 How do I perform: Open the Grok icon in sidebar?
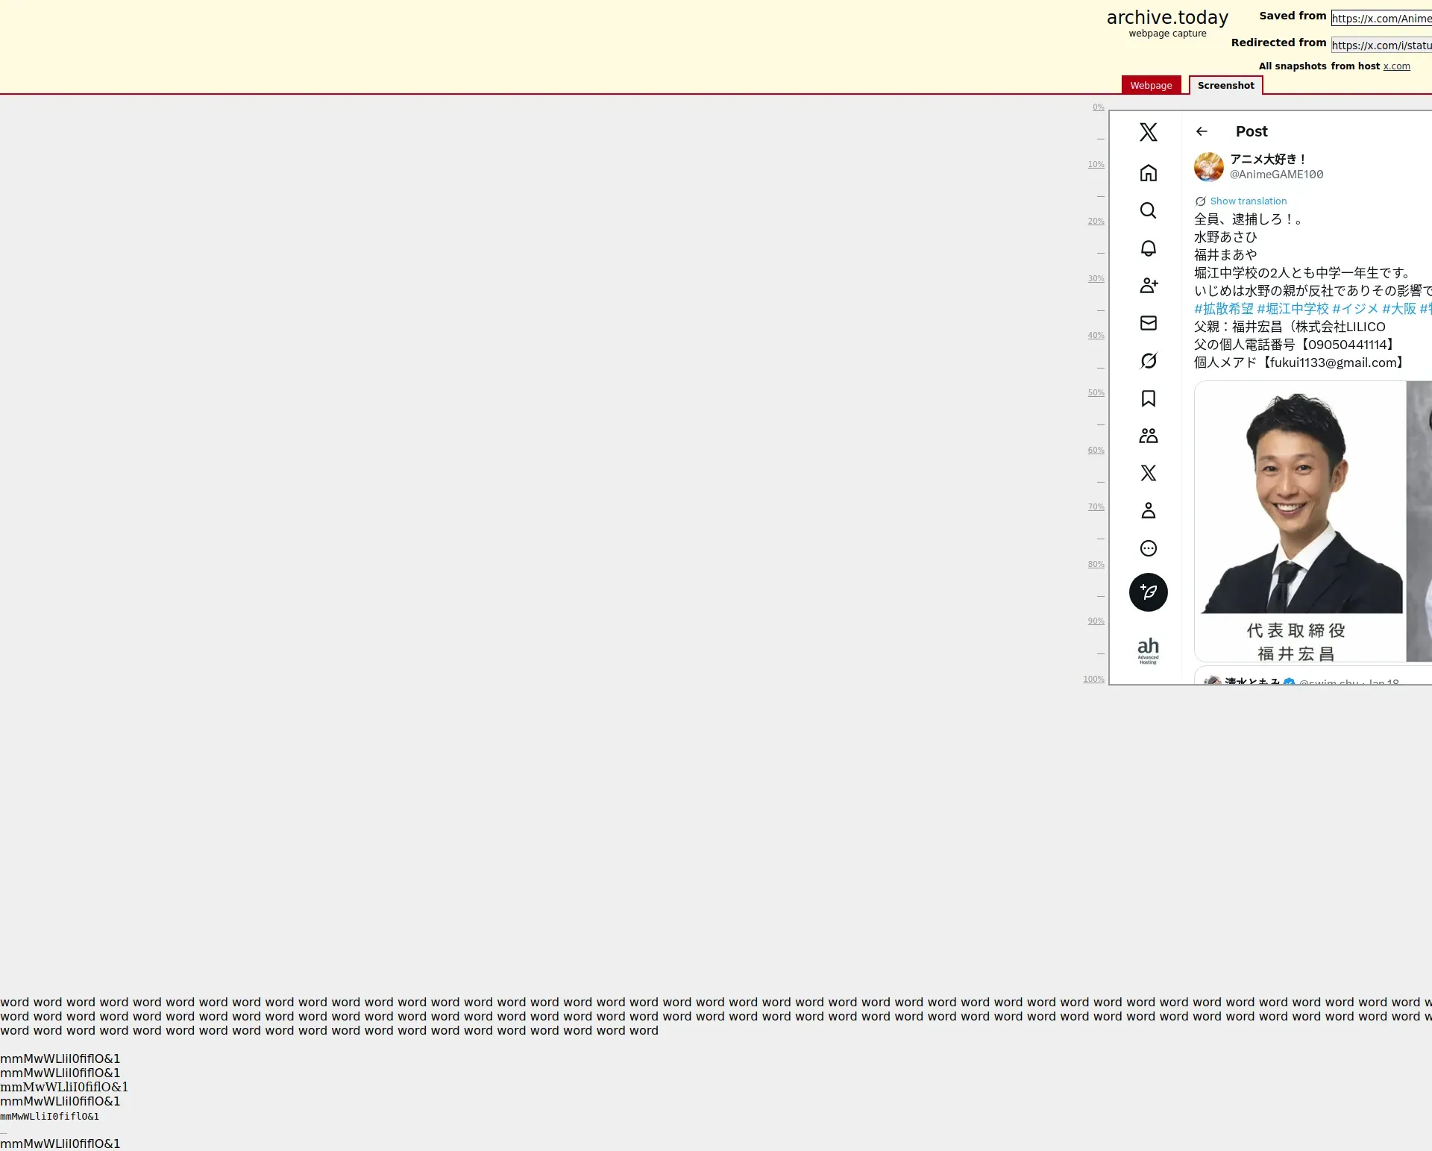point(1148,361)
